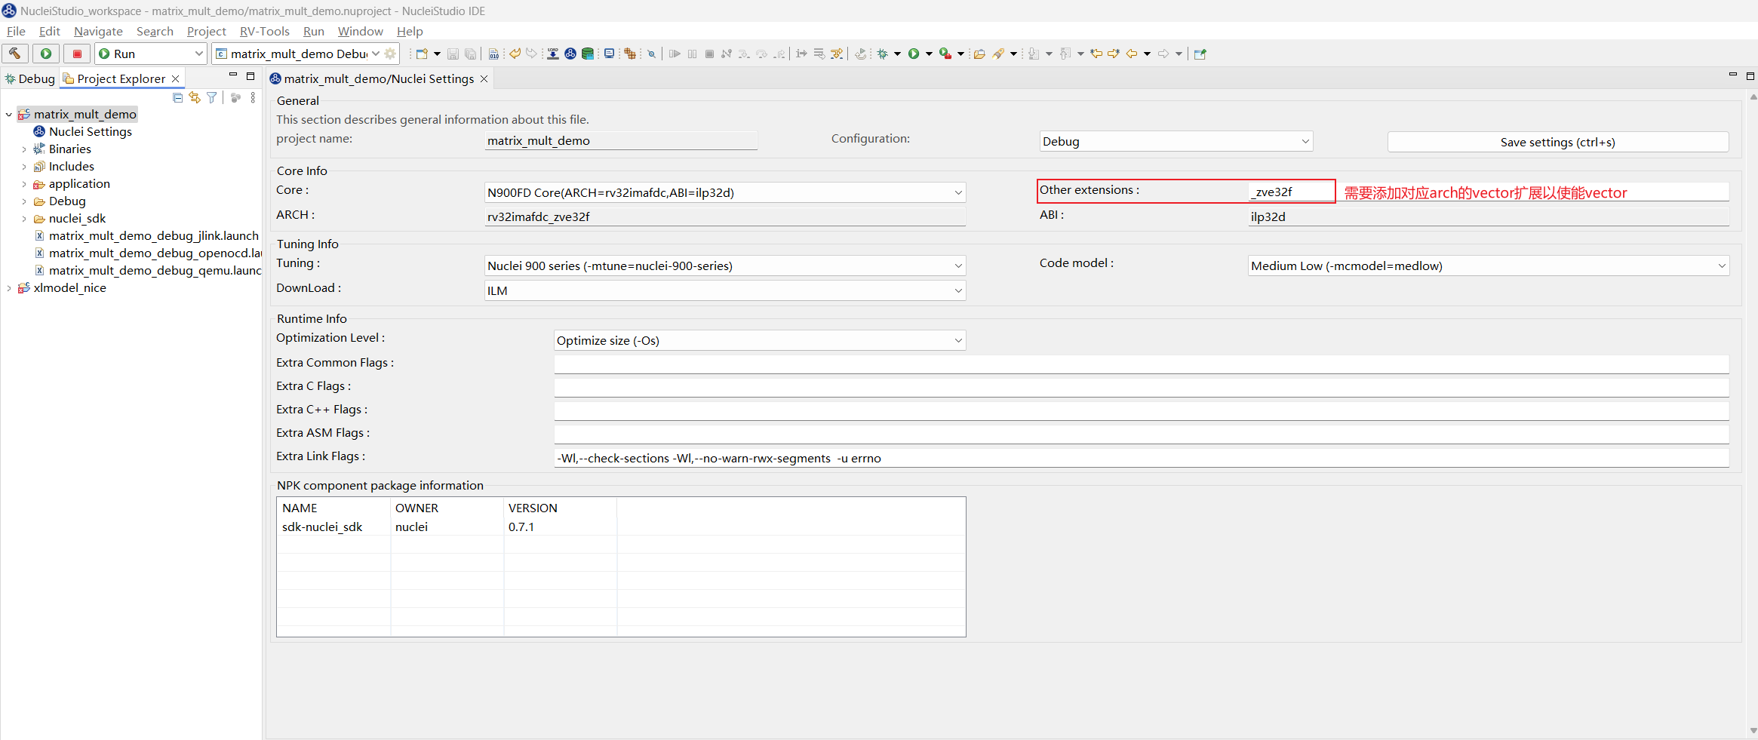Viewport: 1758px width, 740px height.
Task: Click the flashlight Search toolbar icon
Action: (999, 54)
